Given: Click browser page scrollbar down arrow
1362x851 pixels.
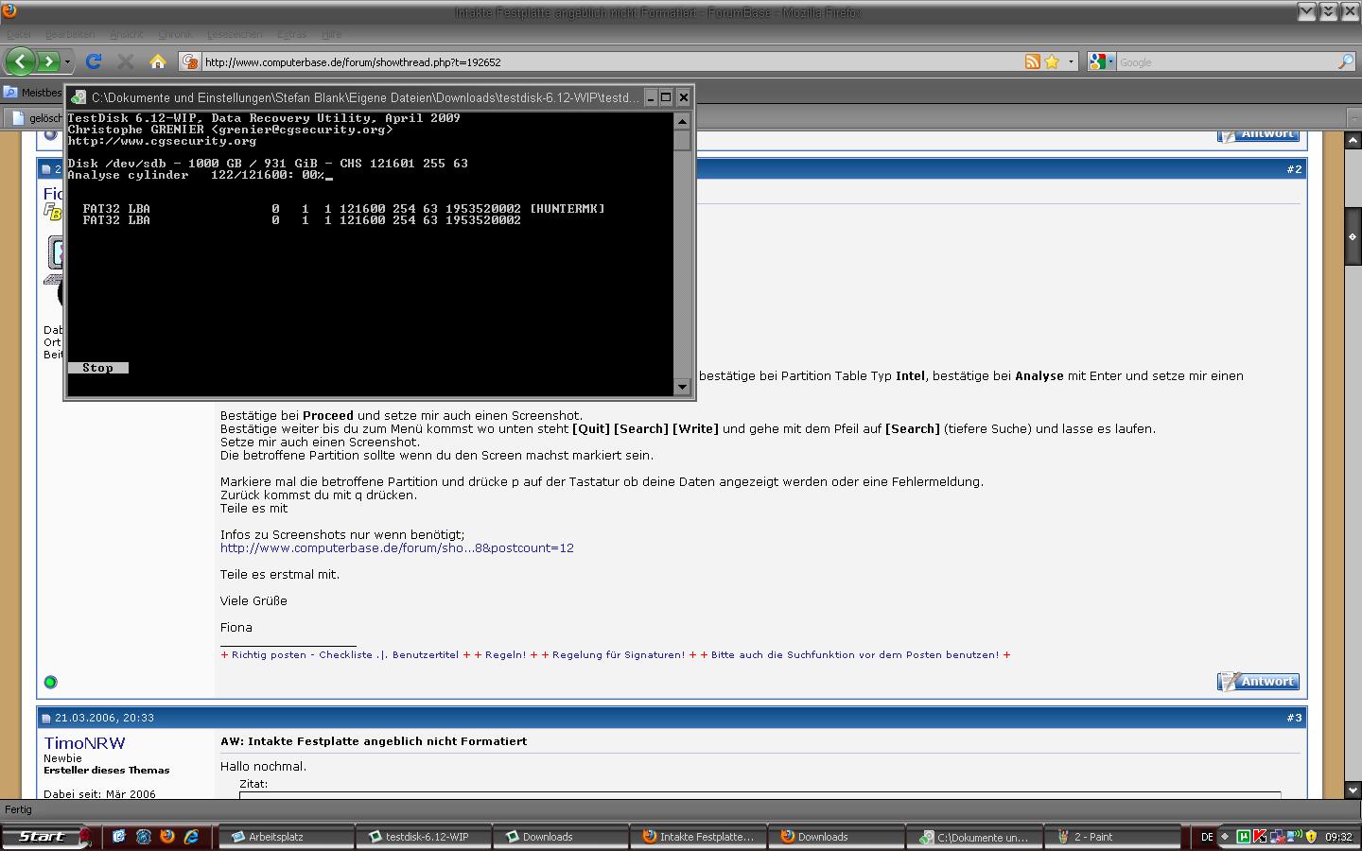Looking at the screenshot, I should pos(1353,790).
